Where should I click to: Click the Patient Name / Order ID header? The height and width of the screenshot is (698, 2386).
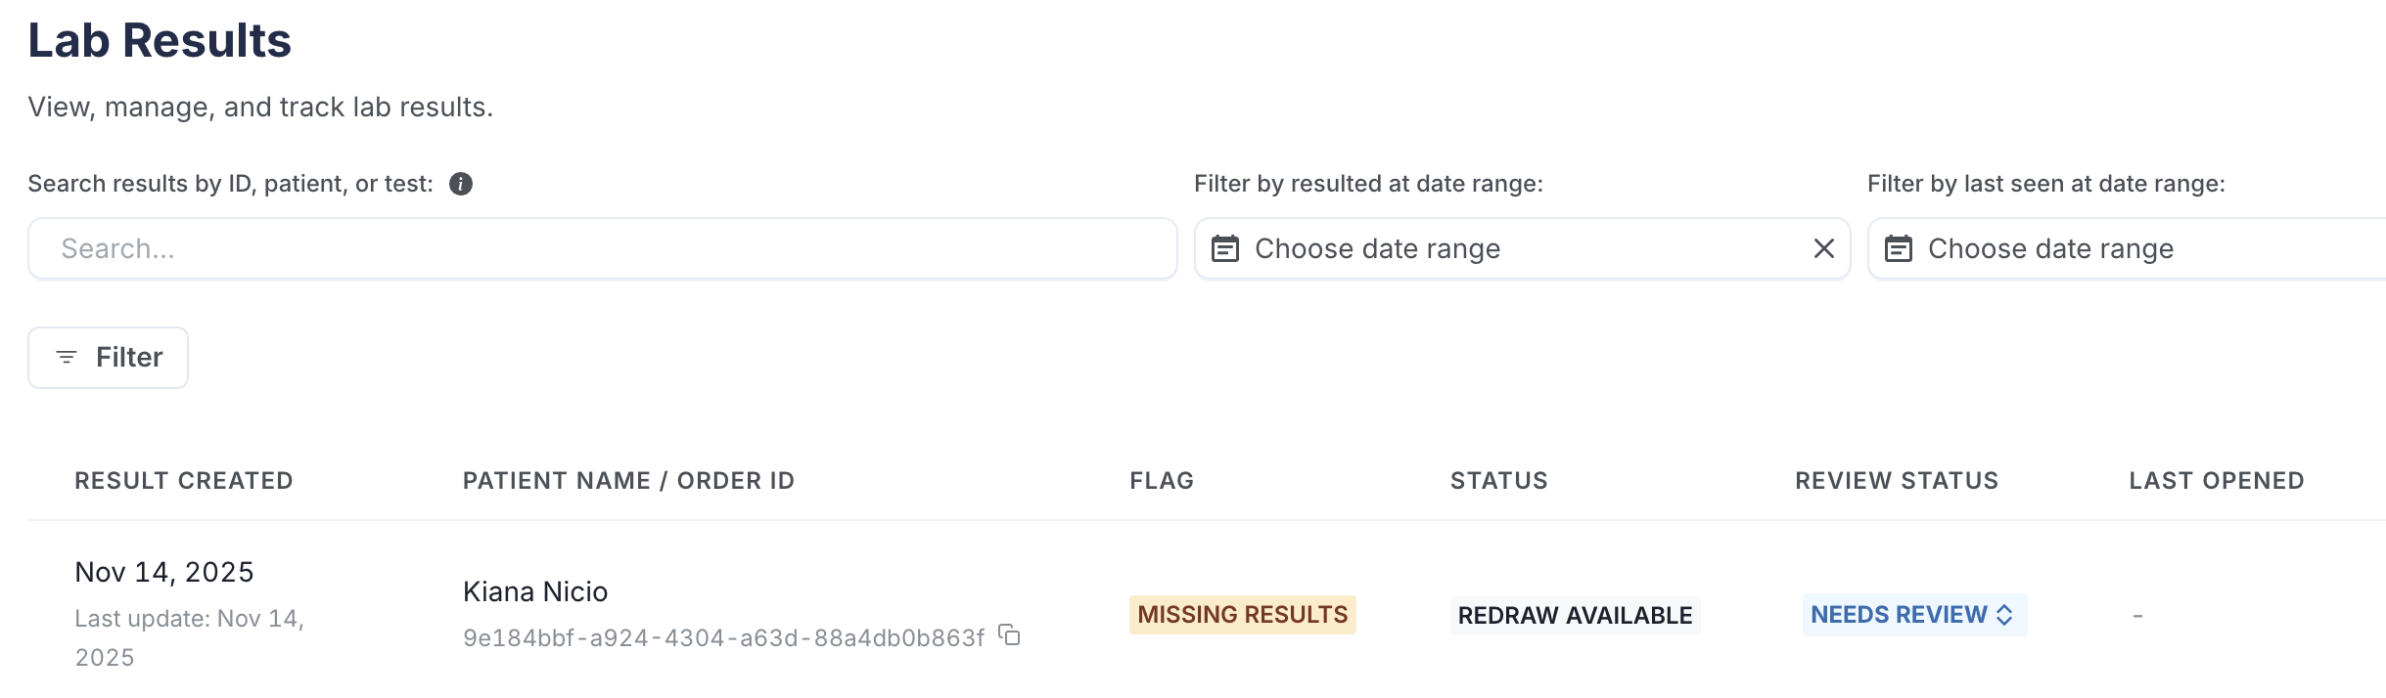pos(628,481)
